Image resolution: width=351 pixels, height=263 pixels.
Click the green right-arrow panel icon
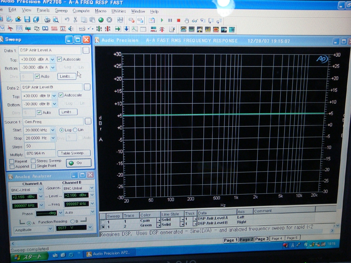[x=118, y=29]
